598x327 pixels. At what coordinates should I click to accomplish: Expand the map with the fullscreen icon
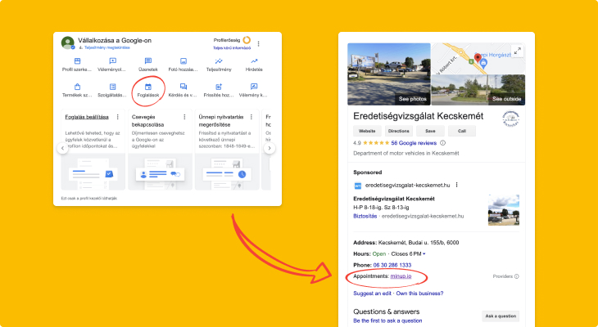(x=517, y=51)
